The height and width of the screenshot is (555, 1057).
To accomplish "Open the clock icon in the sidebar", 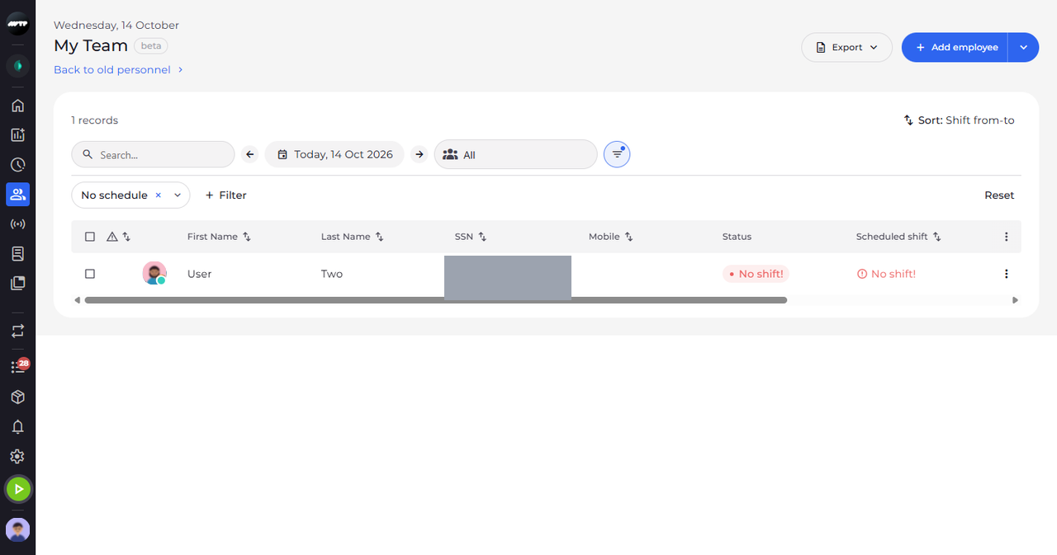I will click(17, 165).
